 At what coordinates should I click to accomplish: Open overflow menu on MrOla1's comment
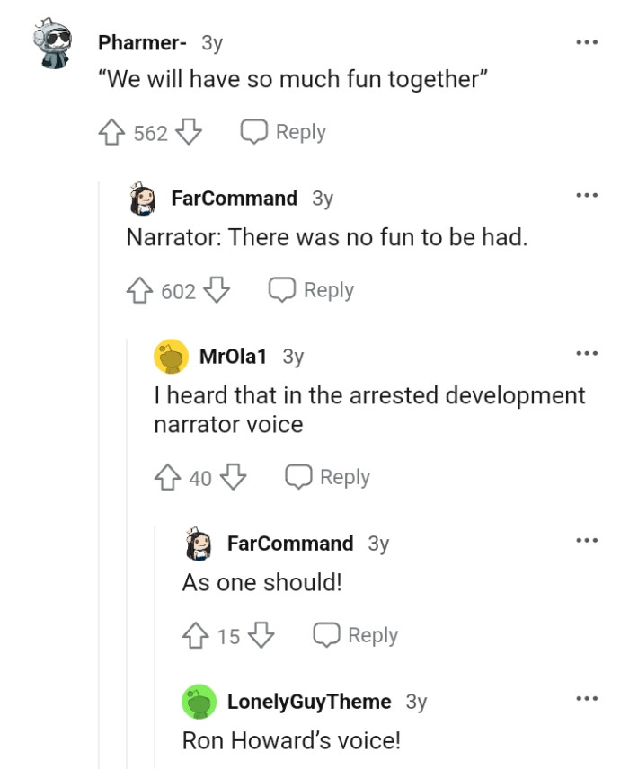coord(589,352)
